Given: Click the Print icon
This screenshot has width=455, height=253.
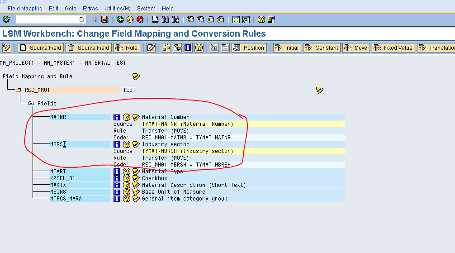Looking at the screenshot, I should pos(155,19).
